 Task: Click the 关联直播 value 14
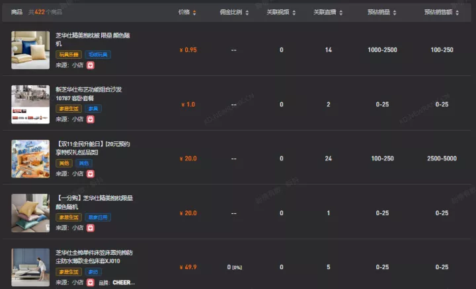329,50
